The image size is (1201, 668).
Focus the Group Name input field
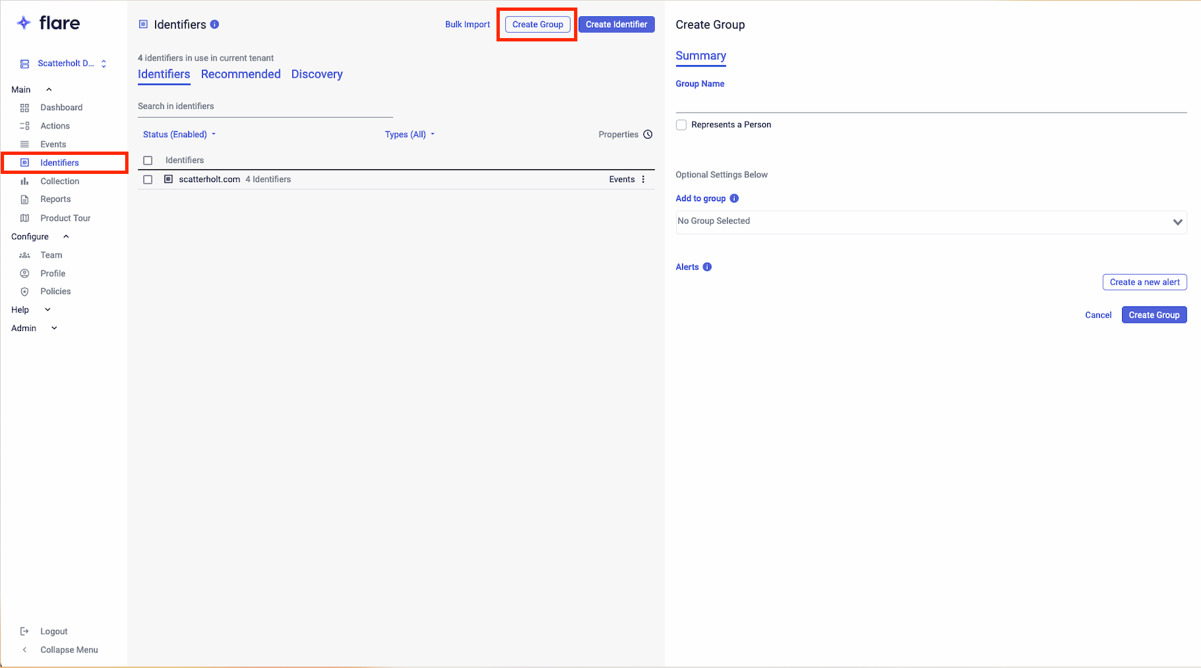click(x=930, y=103)
